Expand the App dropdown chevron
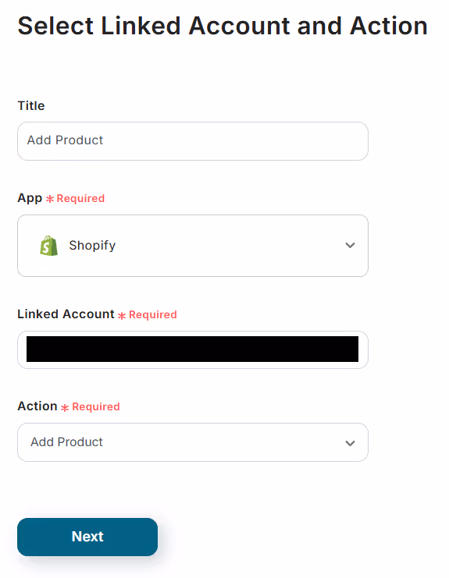Screen dimensions: 449x578 350,245
